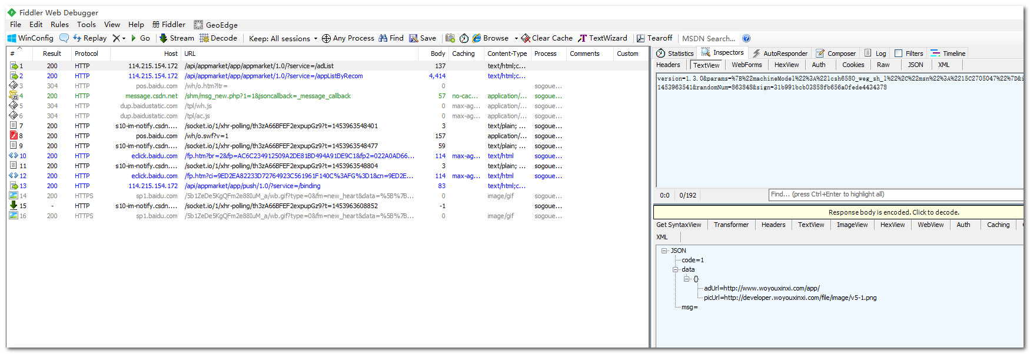
Task: Select the response Get SyntaxView tab
Action: point(679,225)
